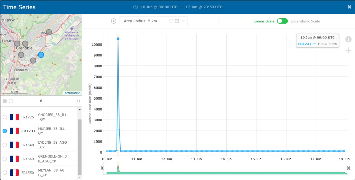Select the FR1231 station radio button
The width and height of the screenshot is (355, 180).
click(5, 131)
